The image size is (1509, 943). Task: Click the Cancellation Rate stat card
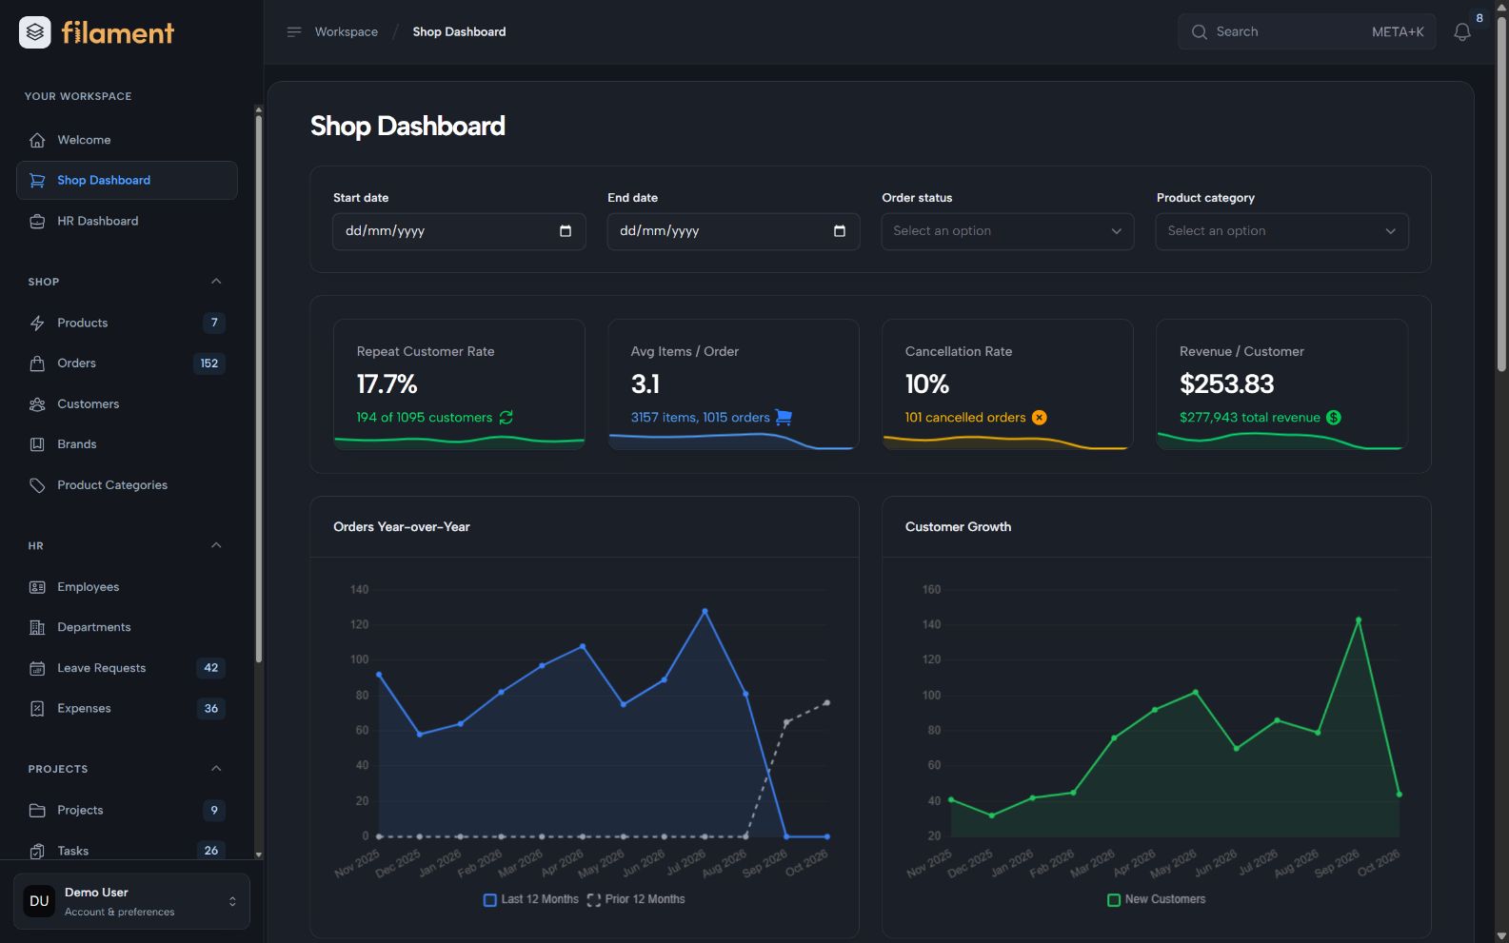1007,384
